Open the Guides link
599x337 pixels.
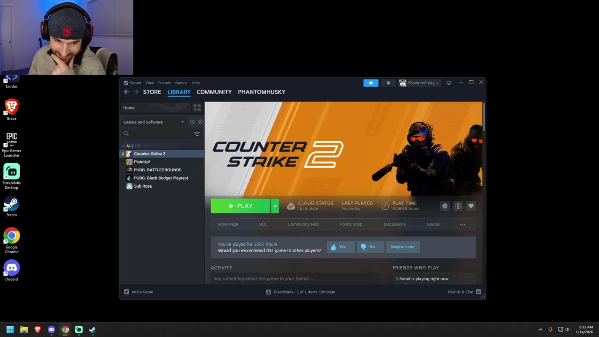[x=433, y=224]
